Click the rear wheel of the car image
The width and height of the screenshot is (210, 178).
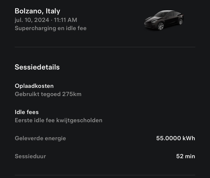click(180, 22)
